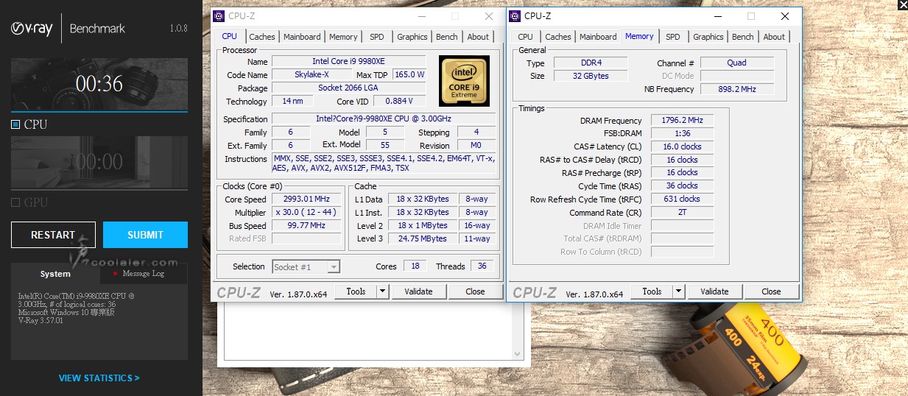Click the SUBMIT button
908x396 pixels.
[x=145, y=235]
